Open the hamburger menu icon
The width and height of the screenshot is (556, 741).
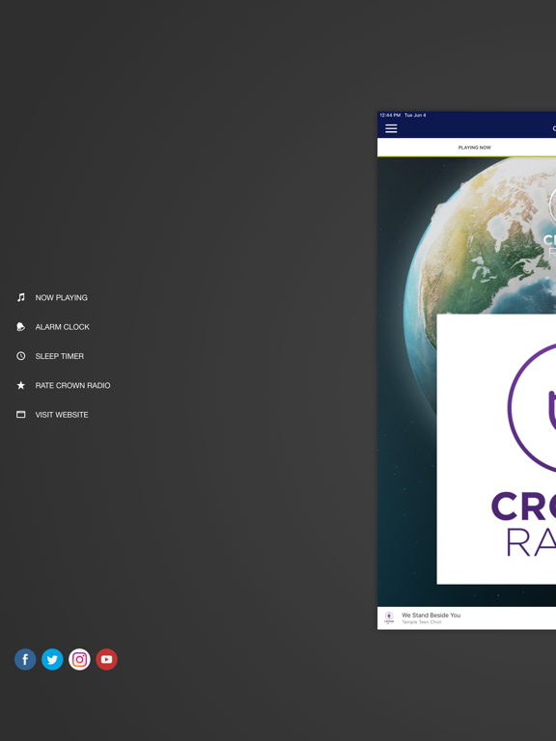point(391,128)
